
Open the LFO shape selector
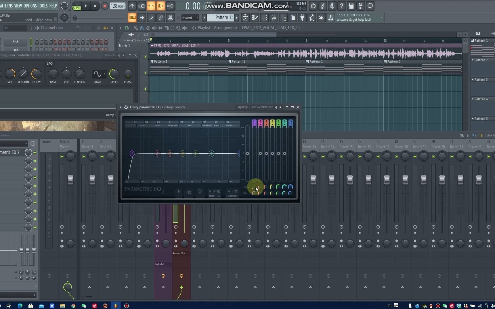99,74
